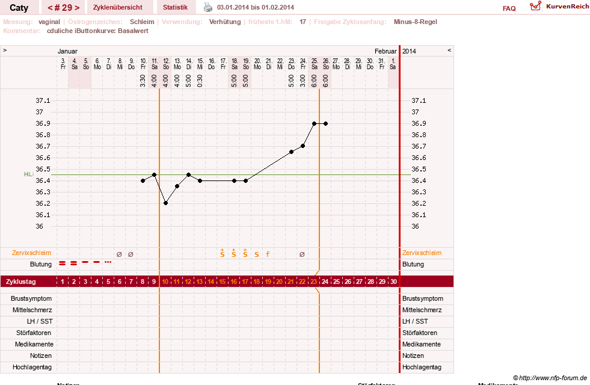Screen dimensions: 590x385
Task: Open the Statistik tab
Action: (176, 7)
